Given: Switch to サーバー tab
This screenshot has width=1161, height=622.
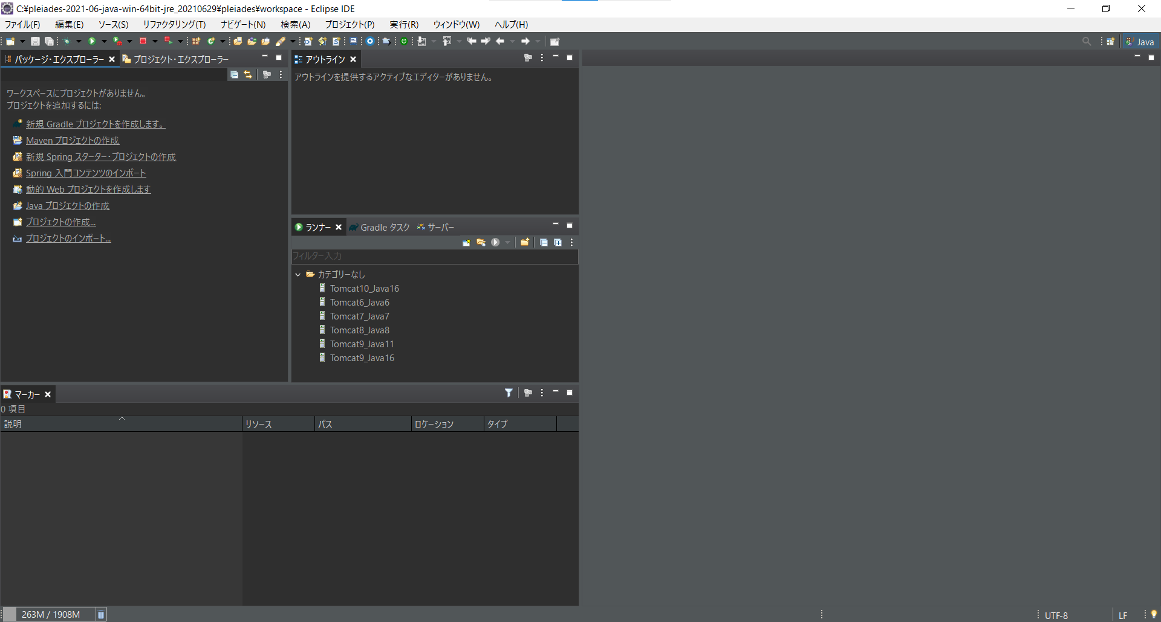Looking at the screenshot, I should click(x=435, y=227).
